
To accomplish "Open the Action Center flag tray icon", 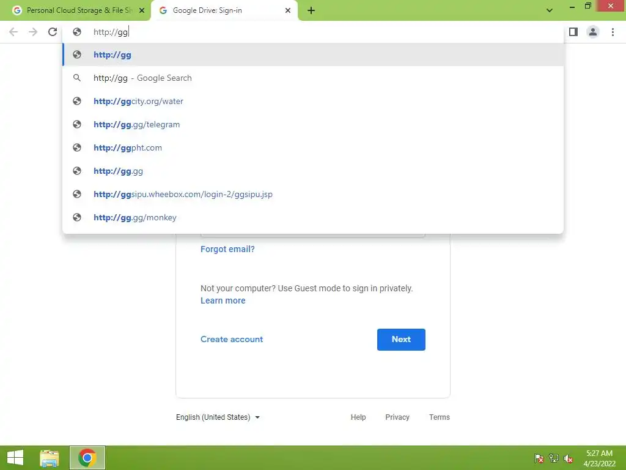I will click(x=539, y=458).
